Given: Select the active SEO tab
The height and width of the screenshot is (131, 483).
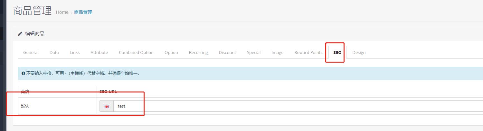Looking at the screenshot, I should (x=337, y=52).
